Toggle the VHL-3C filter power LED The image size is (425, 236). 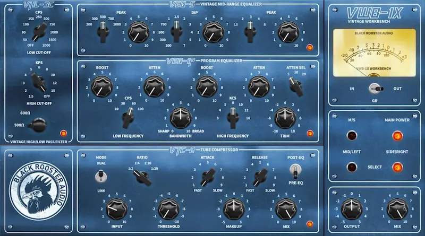[x=64, y=133]
